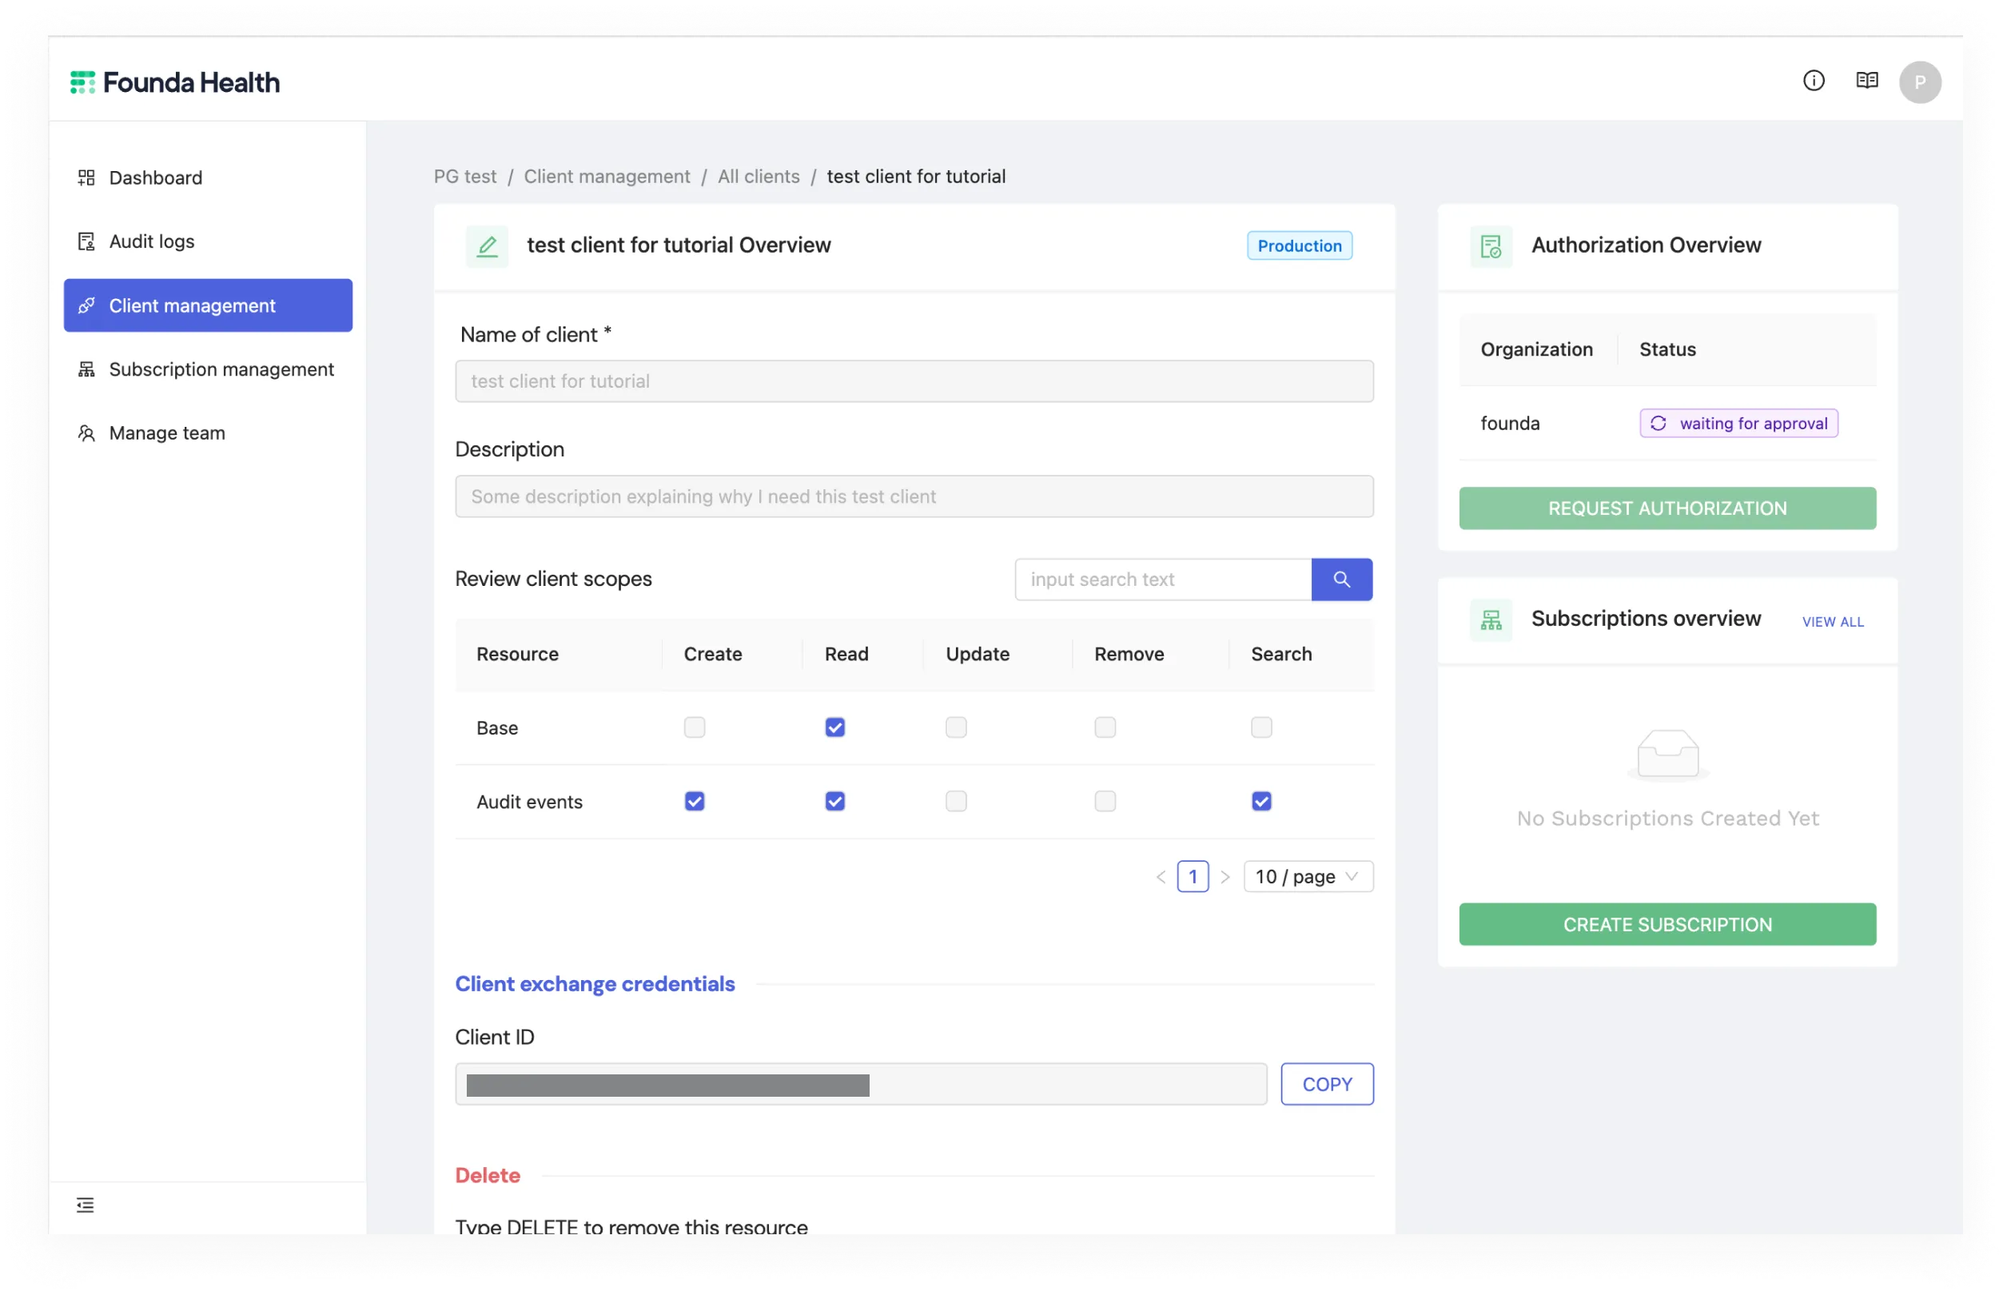Click the Audit logs sidebar icon
The width and height of the screenshot is (2011, 1295).
click(86, 241)
